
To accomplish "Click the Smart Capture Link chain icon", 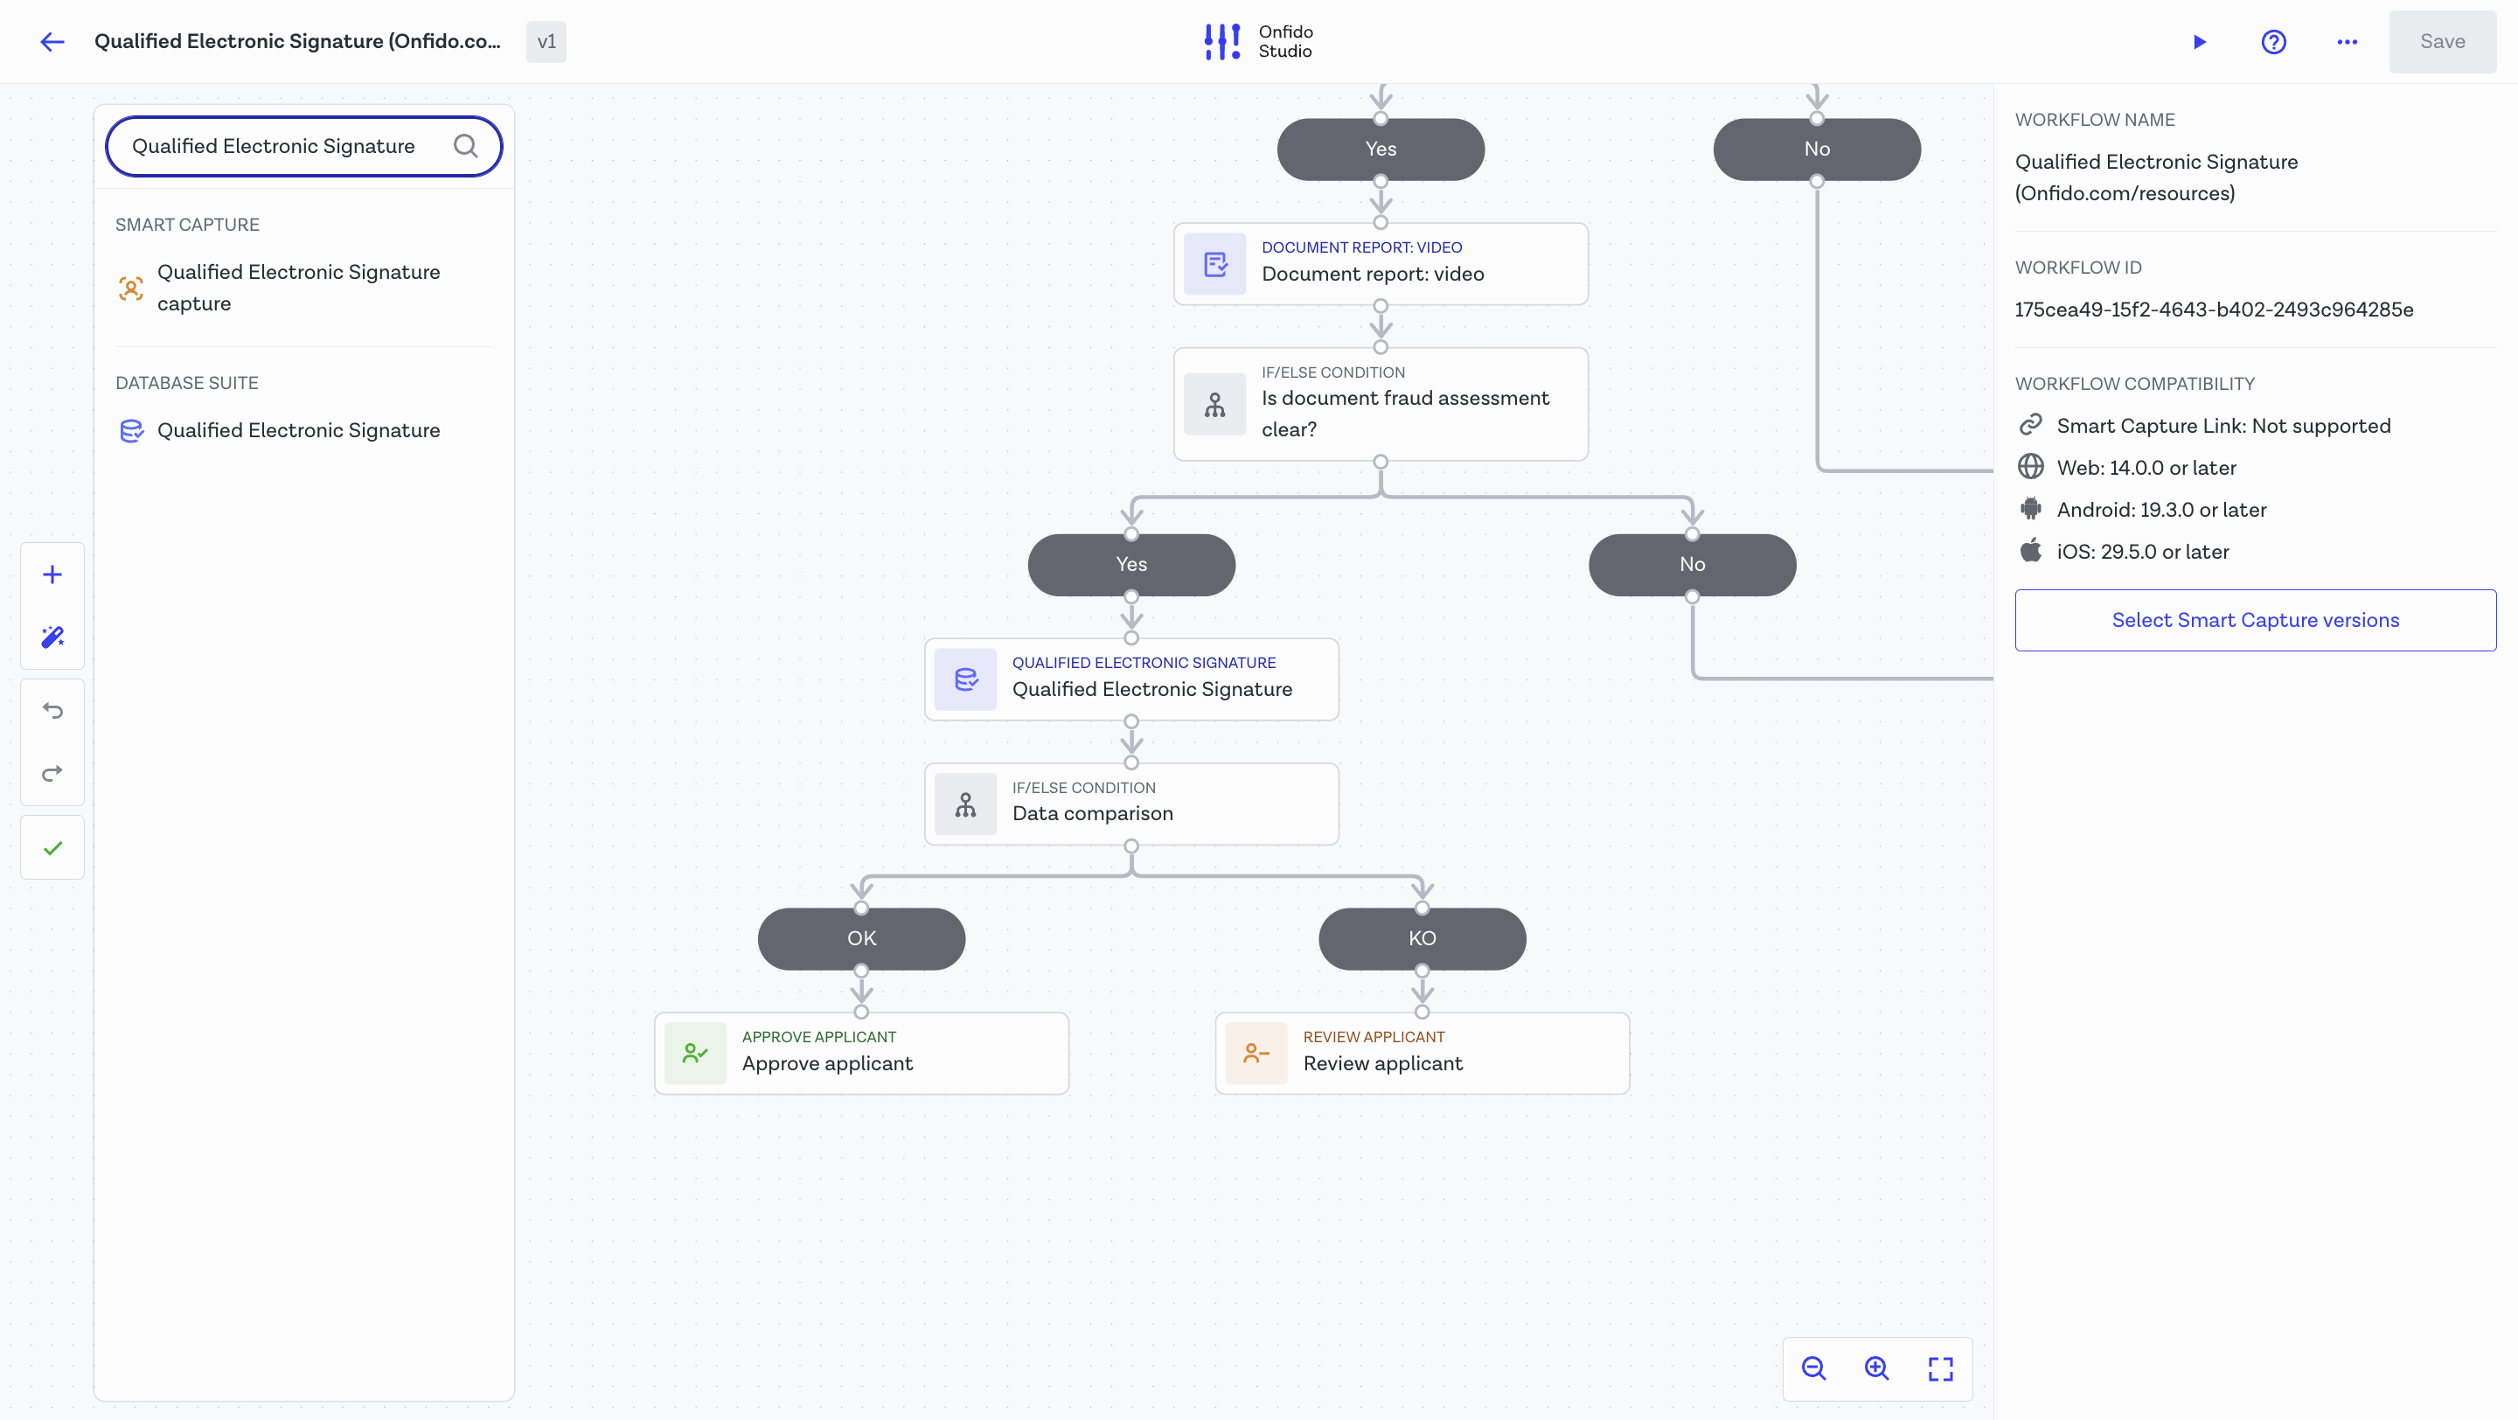I will [2030, 425].
